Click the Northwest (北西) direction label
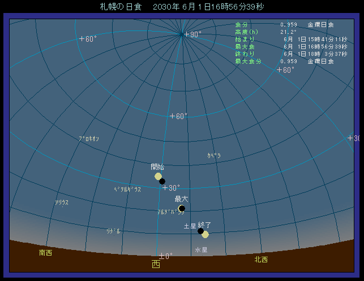This screenshot has width=364, height=281. coord(261,260)
